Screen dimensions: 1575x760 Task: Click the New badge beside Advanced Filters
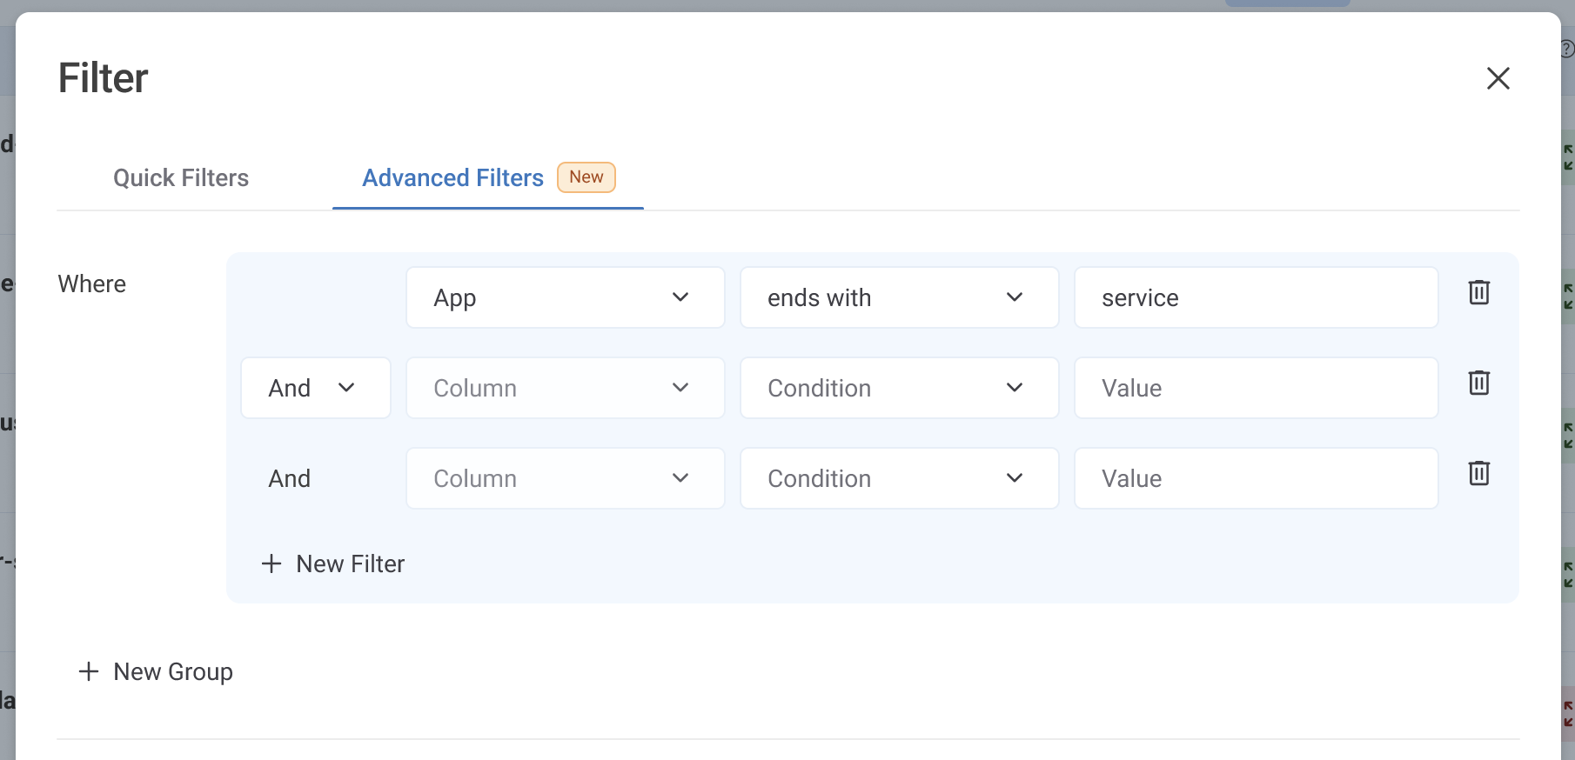[x=586, y=177]
